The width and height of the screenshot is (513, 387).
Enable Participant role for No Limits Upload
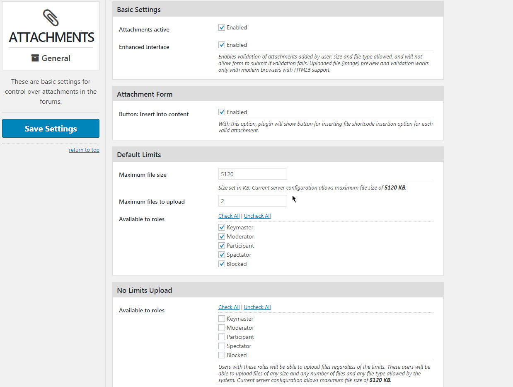click(222, 337)
